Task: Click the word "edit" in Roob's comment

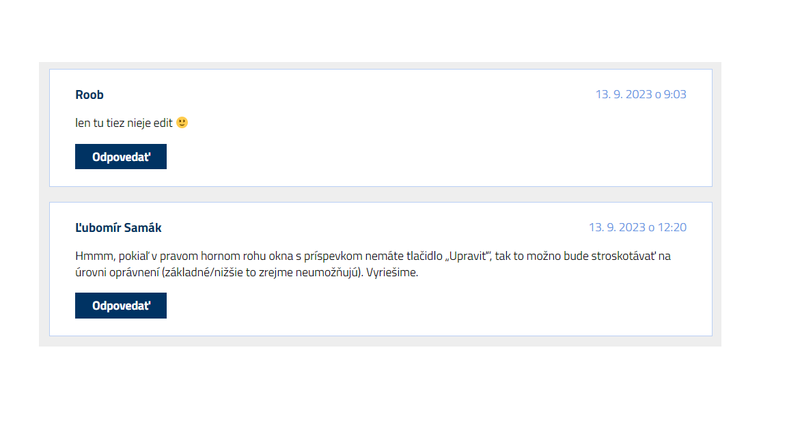Action: click(x=164, y=123)
